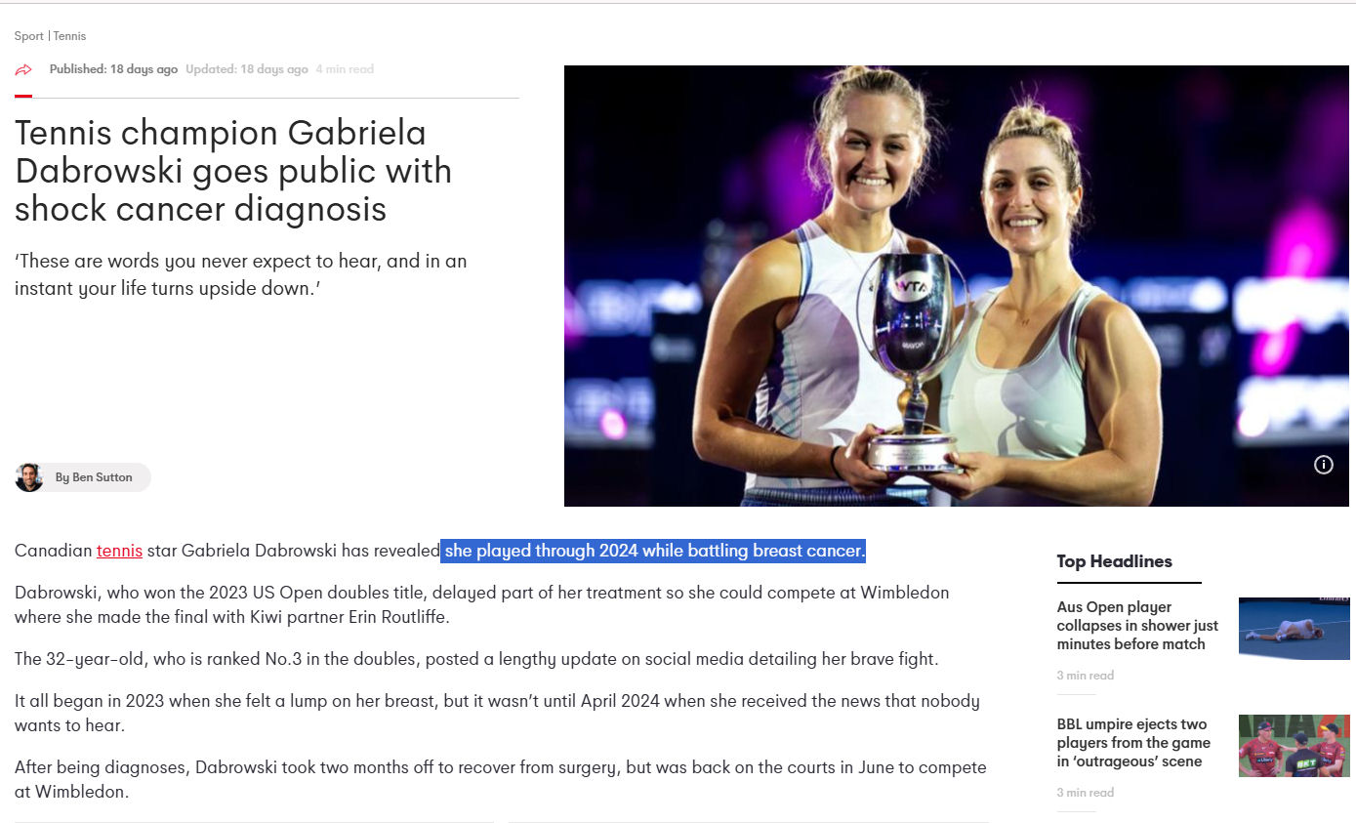Click the Top Headlines heading

pos(1114,561)
